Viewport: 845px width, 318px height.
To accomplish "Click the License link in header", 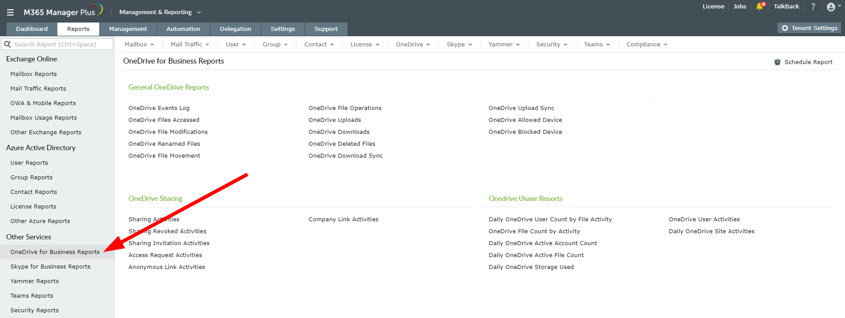I will click(713, 6).
